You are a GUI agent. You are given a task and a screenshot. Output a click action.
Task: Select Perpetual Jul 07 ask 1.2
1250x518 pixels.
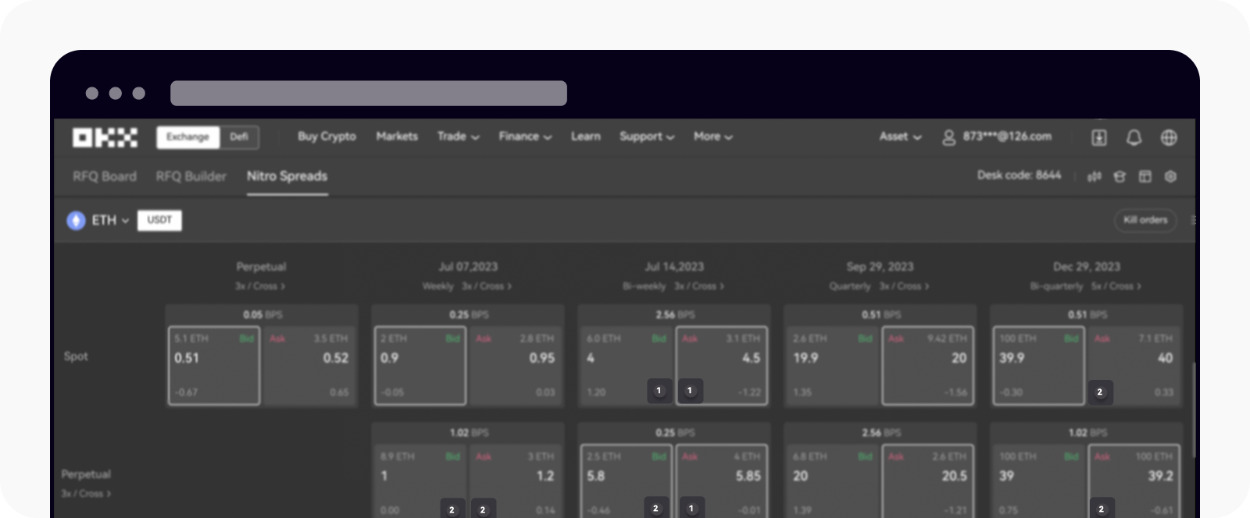point(516,481)
